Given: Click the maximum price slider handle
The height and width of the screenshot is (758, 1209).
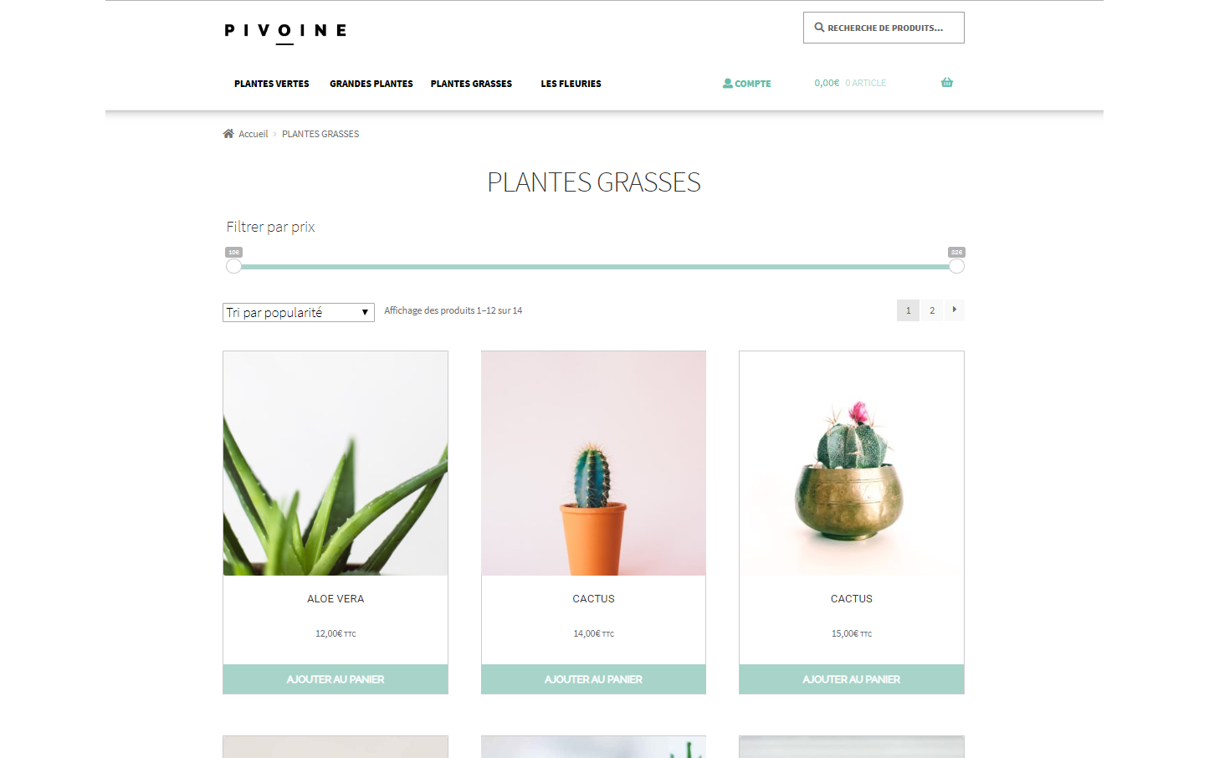Looking at the screenshot, I should [x=956, y=266].
